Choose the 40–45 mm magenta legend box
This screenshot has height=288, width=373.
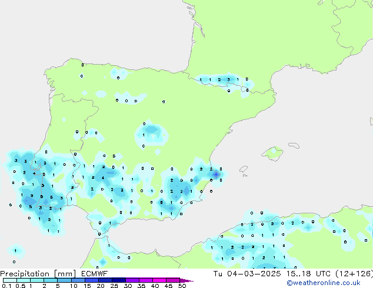(159, 280)
